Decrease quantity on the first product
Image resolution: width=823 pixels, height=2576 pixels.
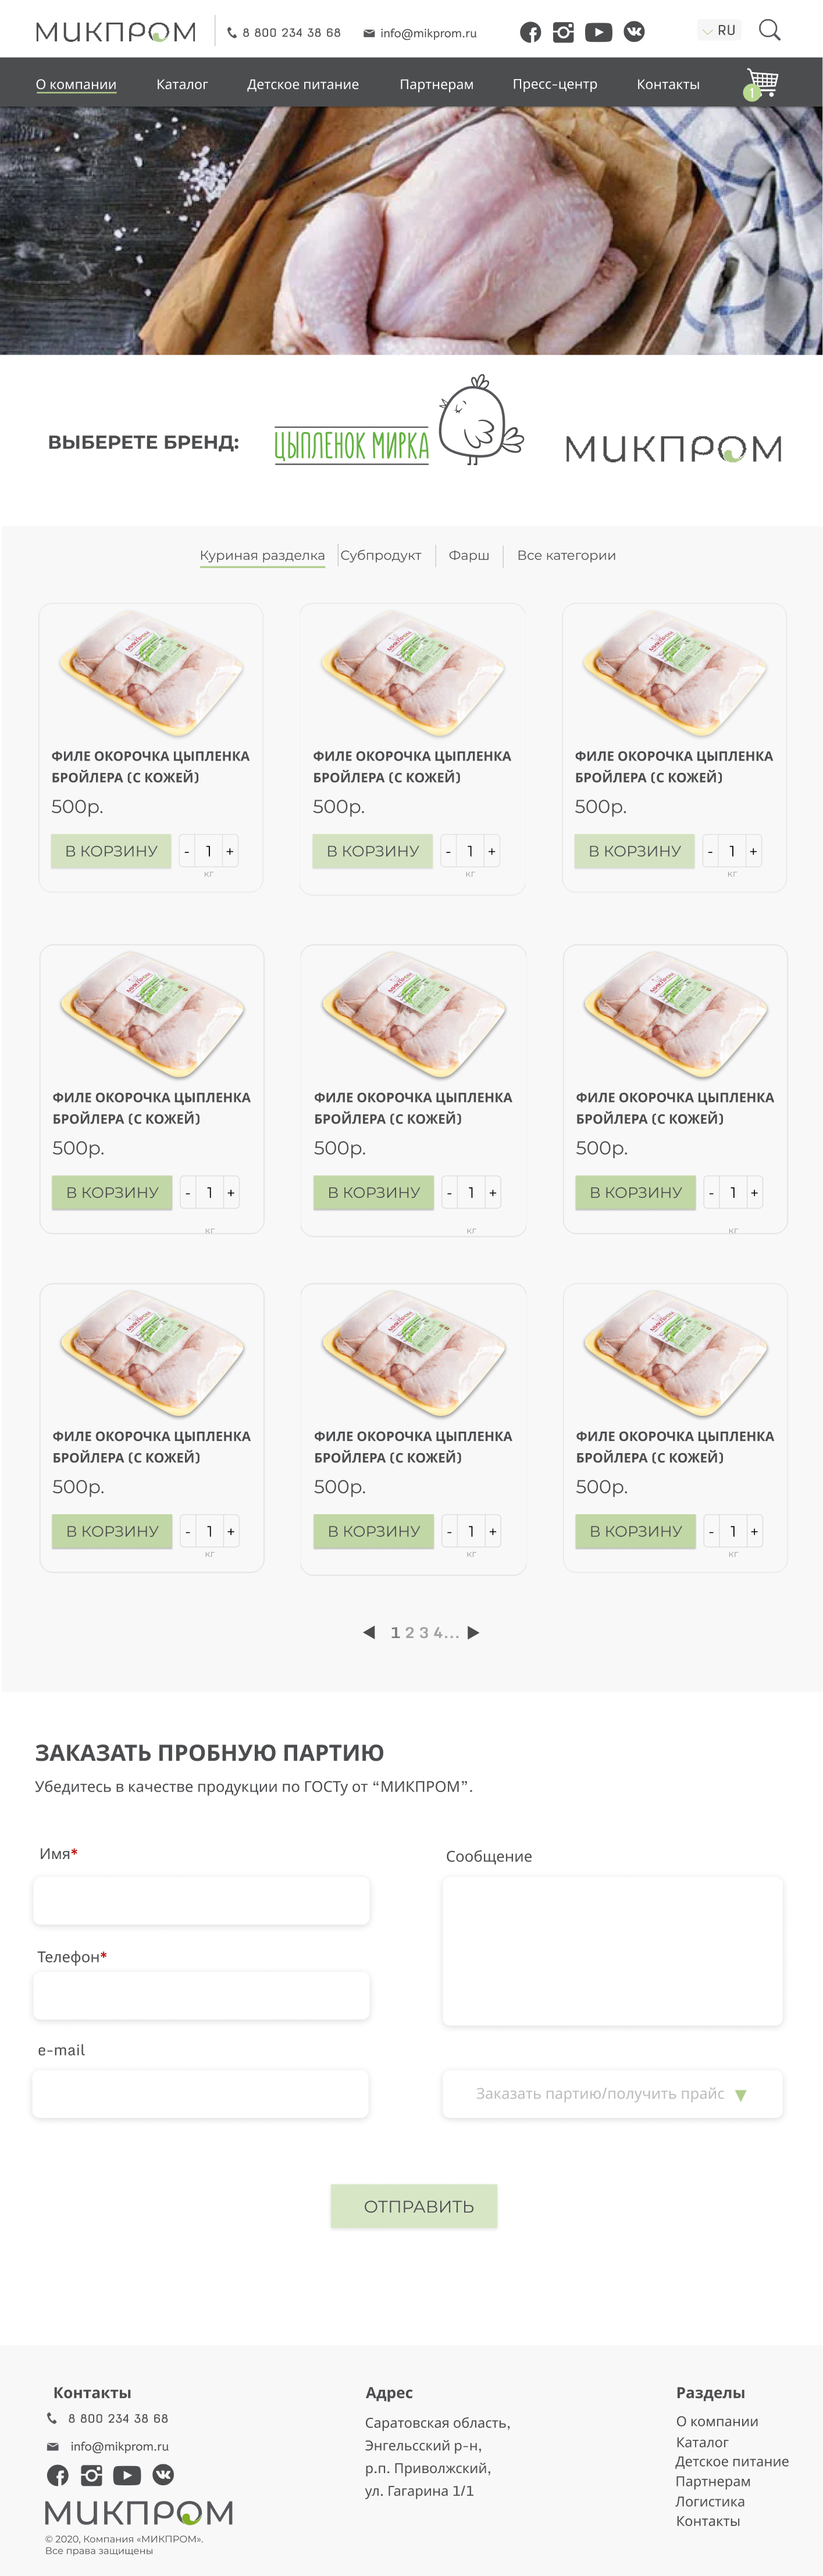[187, 851]
